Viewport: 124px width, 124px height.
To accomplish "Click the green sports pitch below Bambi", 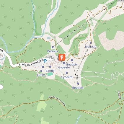I will point(50,74).
